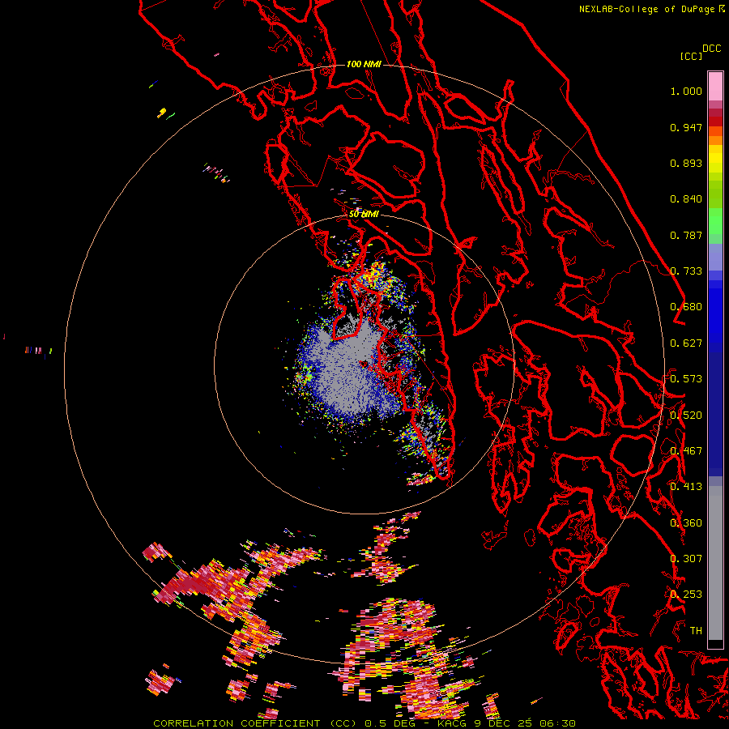This screenshot has height=729, width=729.
Task: Click the 0.413 scale value
Action: coord(686,487)
